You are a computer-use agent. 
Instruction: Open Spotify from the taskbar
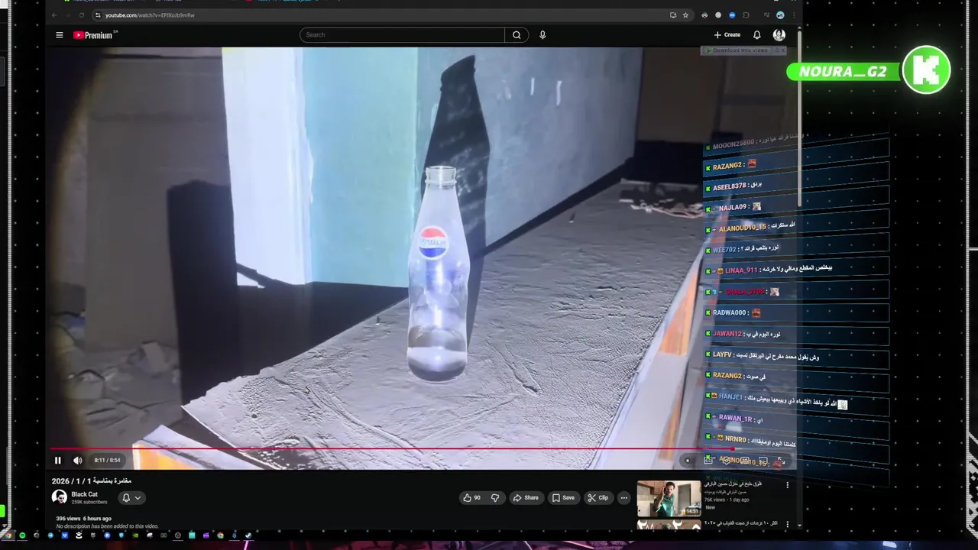[22, 535]
